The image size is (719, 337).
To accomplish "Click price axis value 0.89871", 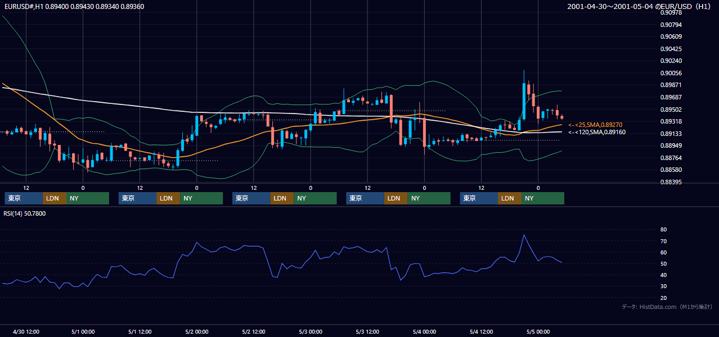I will (671, 85).
